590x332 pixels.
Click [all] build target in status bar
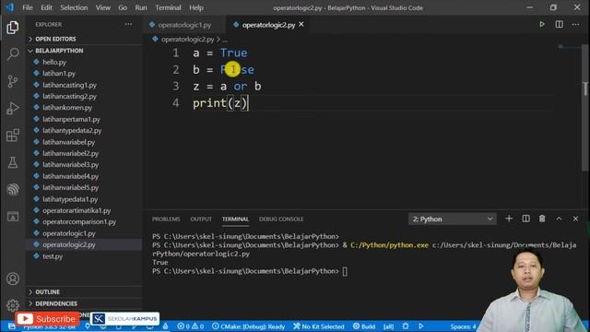(x=389, y=326)
